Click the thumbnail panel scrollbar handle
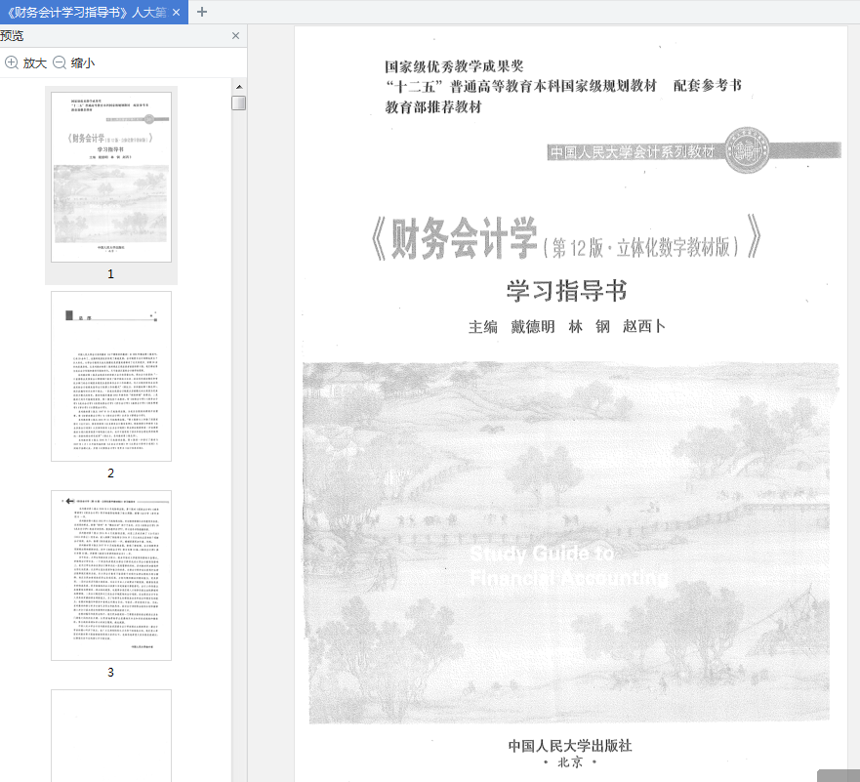This screenshot has height=782, width=860. tap(238, 103)
